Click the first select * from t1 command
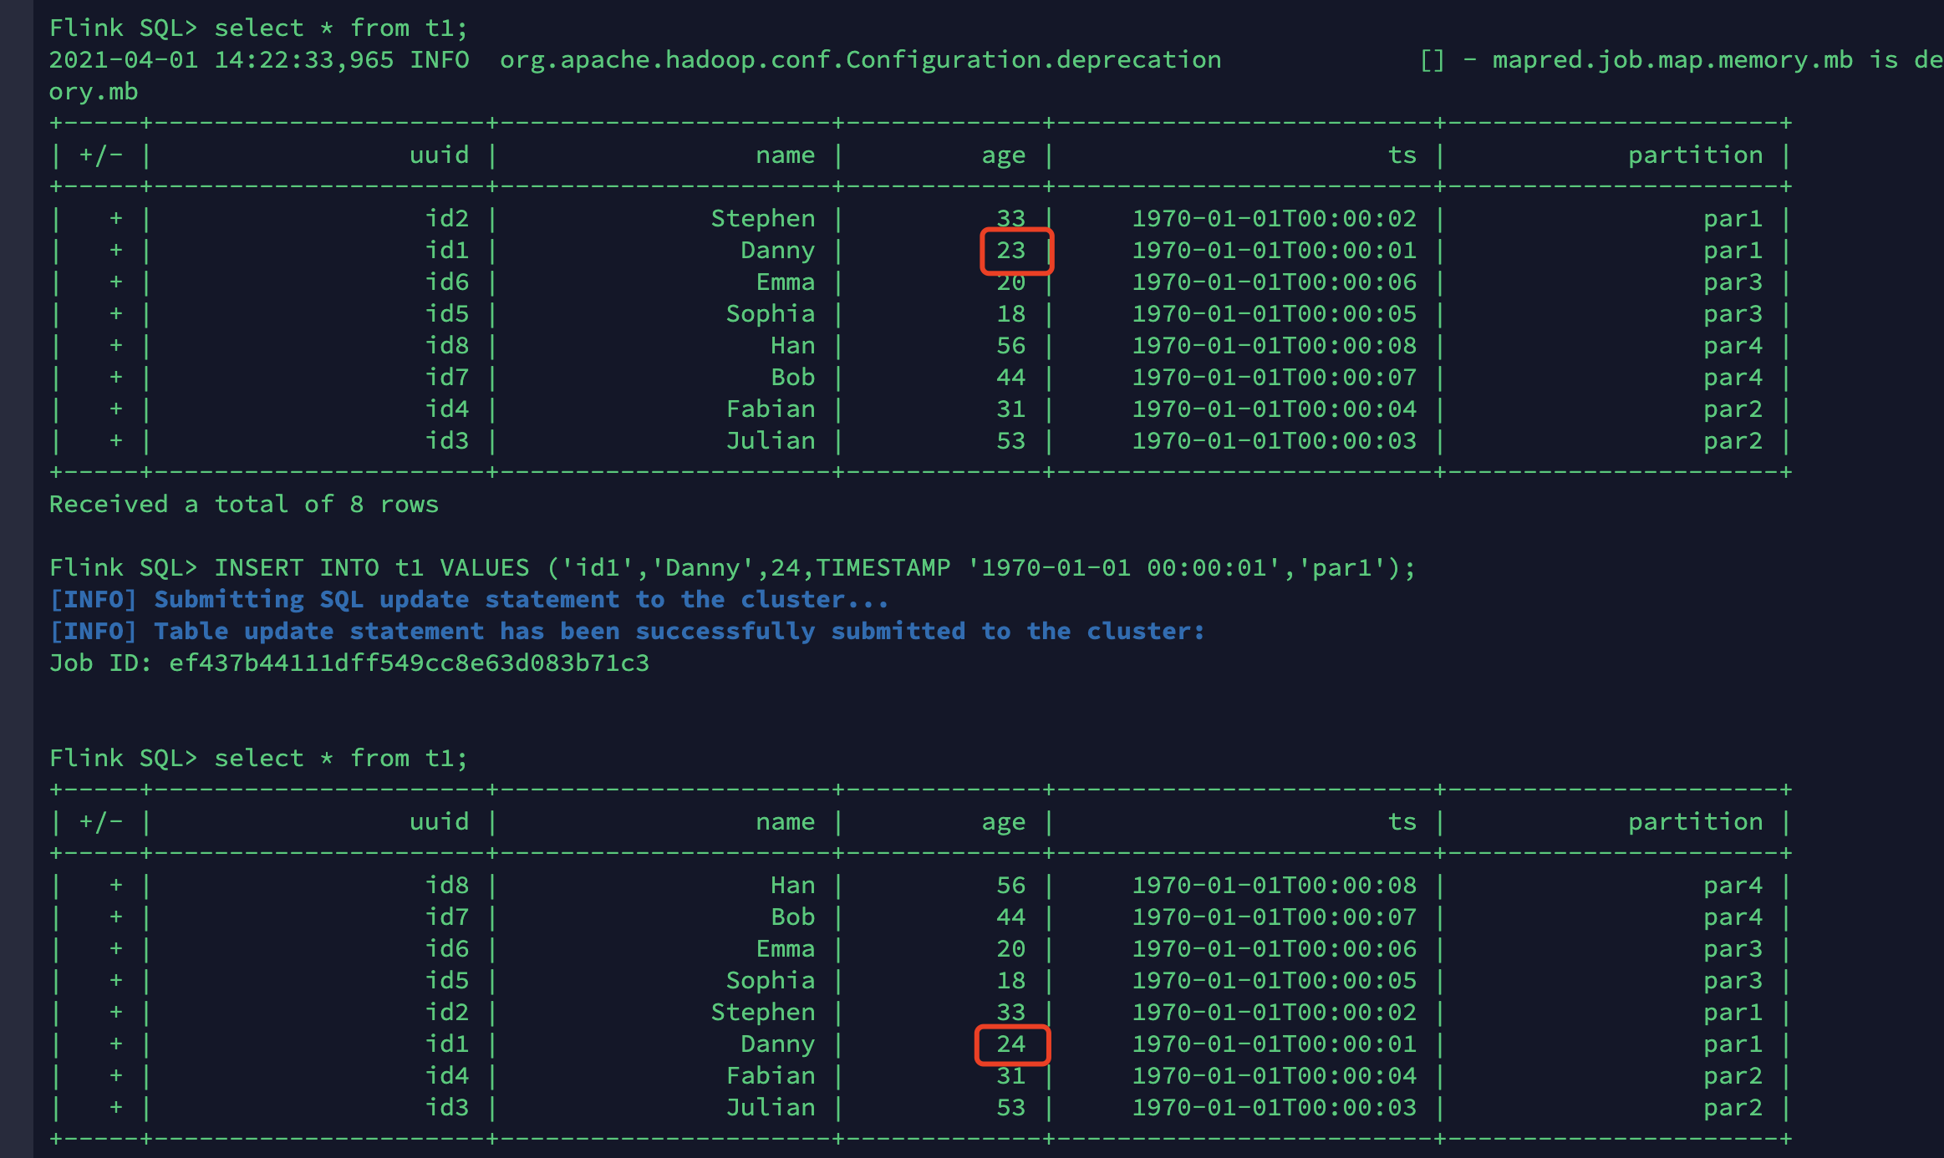This screenshot has width=1944, height=1158. coord(340,28)
